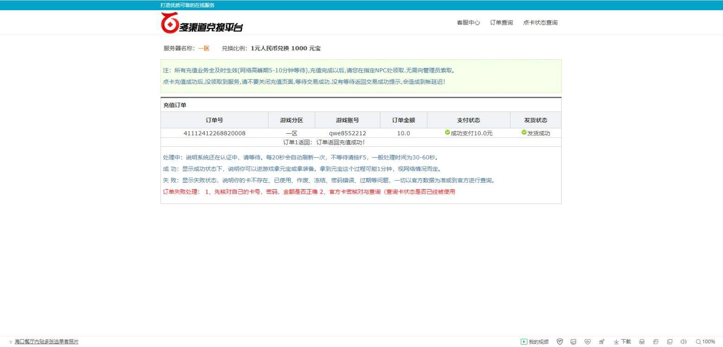
Task: Mute sound with the speaker icon
Action: point(683,342)
